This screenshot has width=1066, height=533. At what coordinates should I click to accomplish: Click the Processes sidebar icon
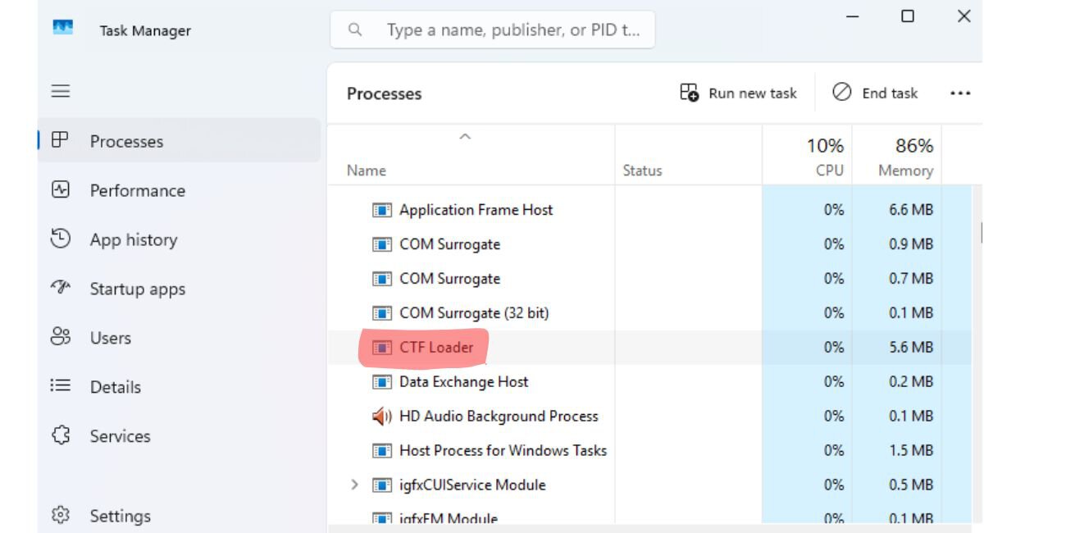tap(60, 140)
